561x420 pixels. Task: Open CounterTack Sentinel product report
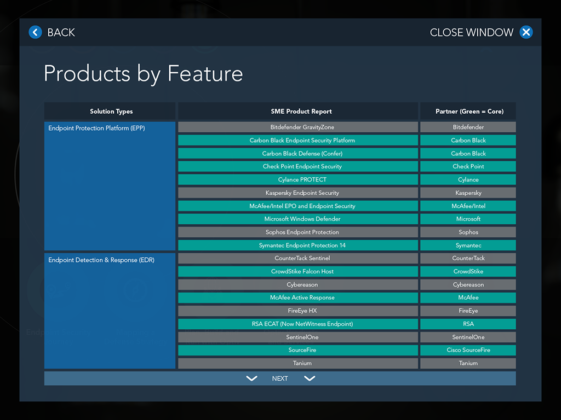pyautogui.click(x=298, y=258)
